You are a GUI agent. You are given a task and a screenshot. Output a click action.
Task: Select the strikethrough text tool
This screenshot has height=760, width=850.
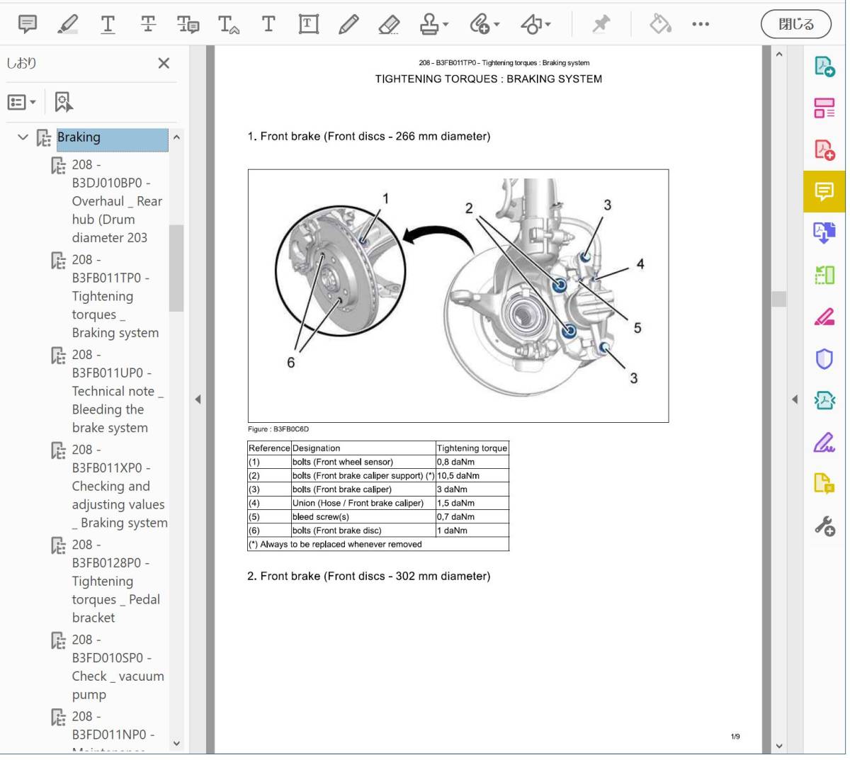tap(148, 24)
